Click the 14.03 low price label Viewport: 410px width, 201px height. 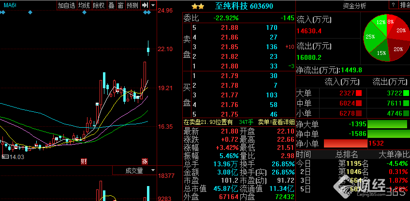17,157
